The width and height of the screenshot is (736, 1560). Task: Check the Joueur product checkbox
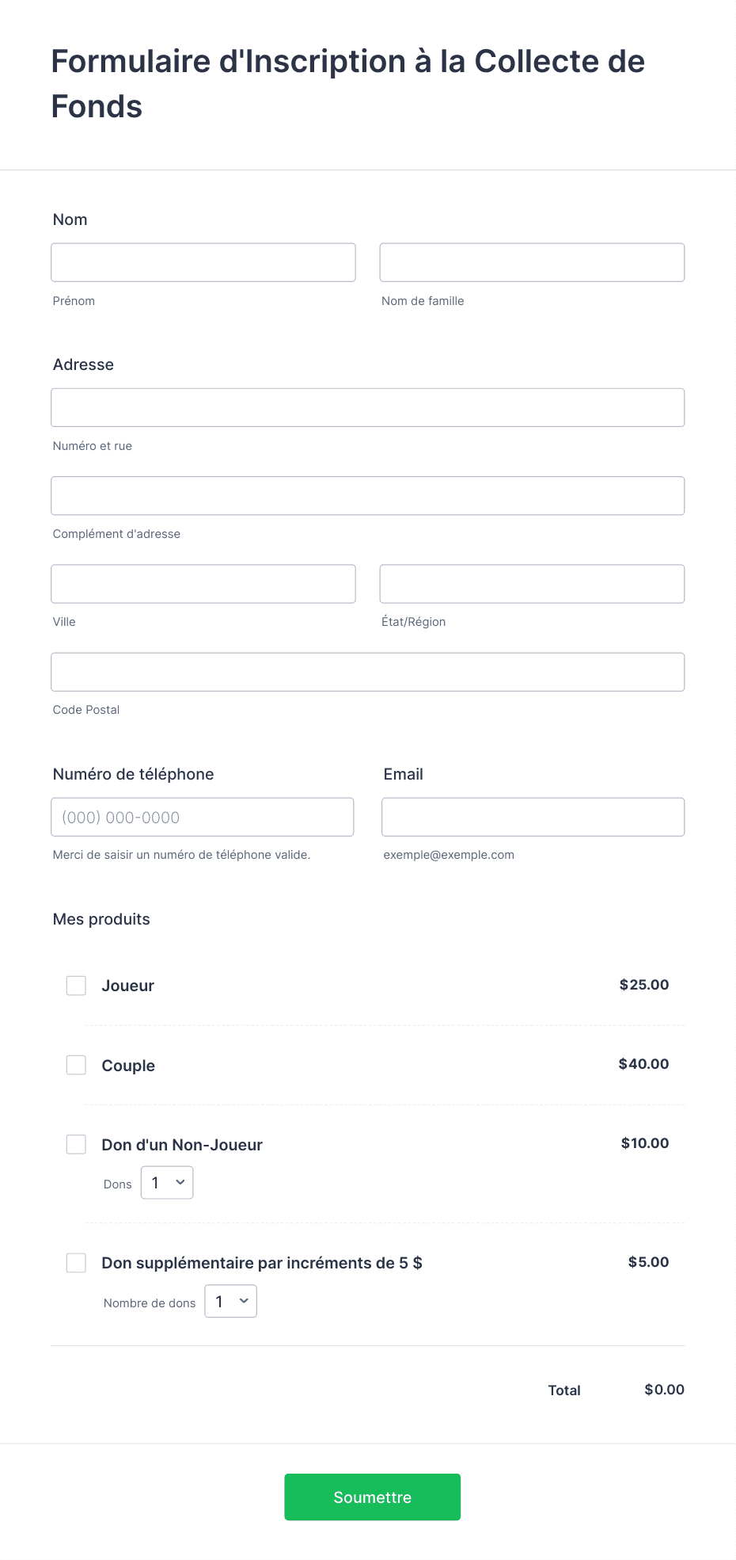coord(76,986)
